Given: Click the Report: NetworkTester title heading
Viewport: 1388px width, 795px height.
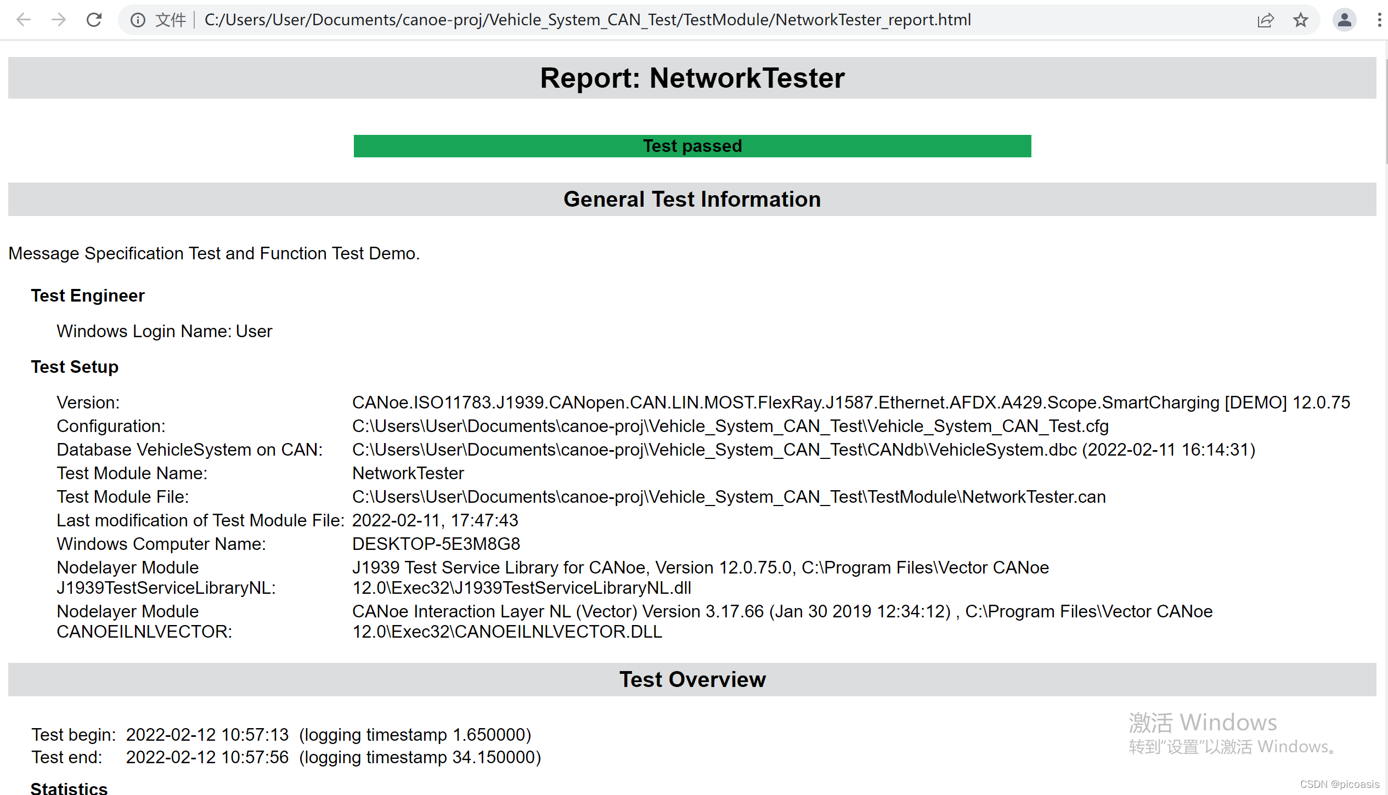Looking at the screenshot, I should [x=692, y=78].
